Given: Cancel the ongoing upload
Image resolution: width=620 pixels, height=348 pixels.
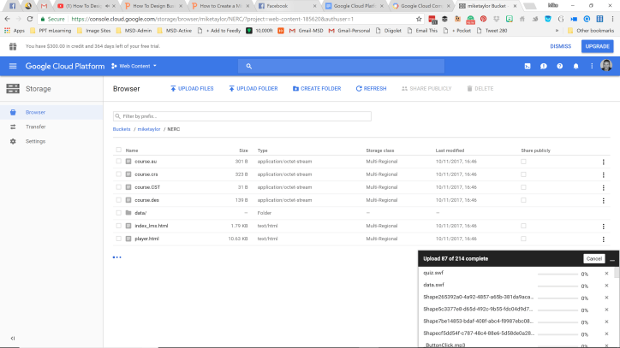Looking at the screenshot, I should click(593, 258).
